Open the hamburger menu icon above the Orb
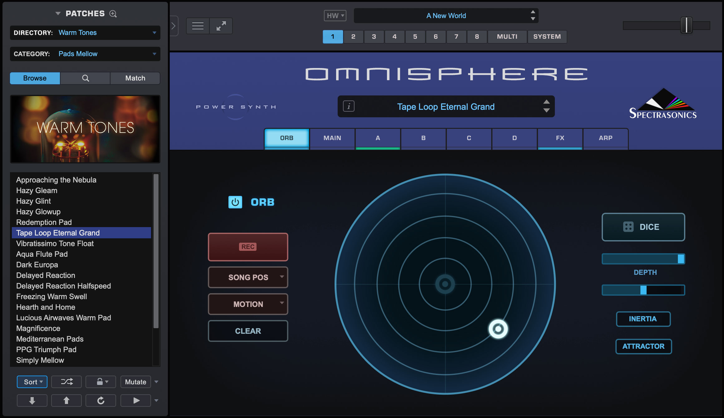 197,26
